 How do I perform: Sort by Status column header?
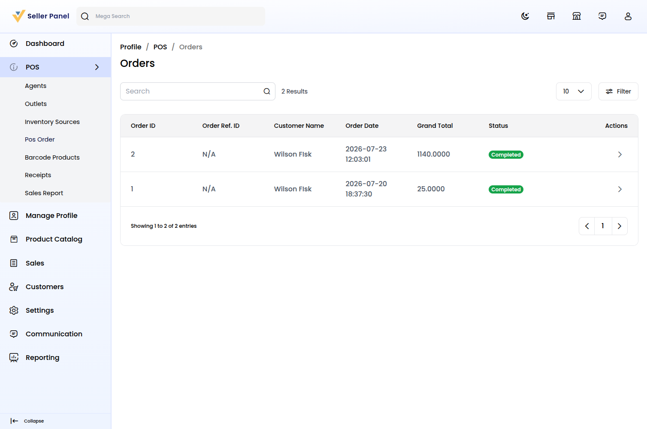click(498, 126)
